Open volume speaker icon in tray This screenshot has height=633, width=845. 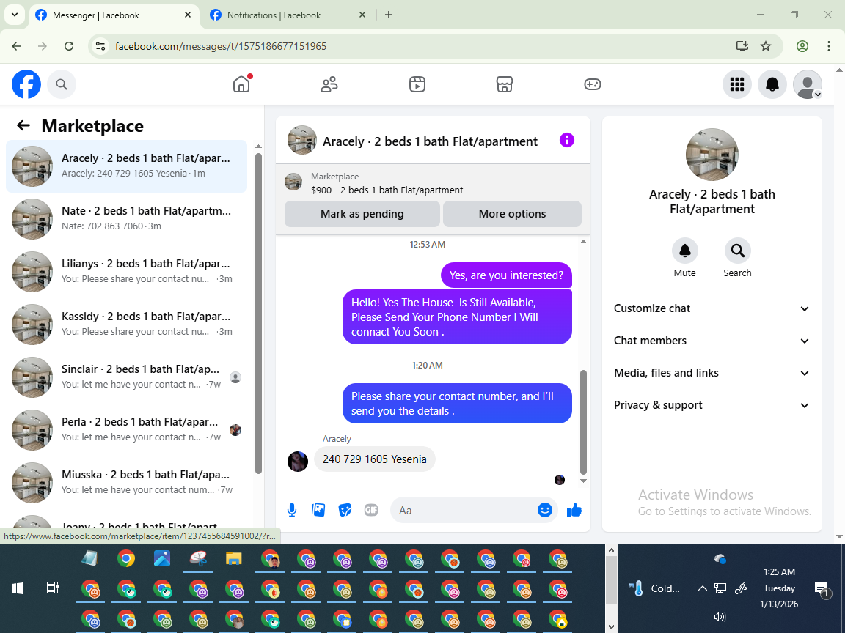[x=720, y=617]
